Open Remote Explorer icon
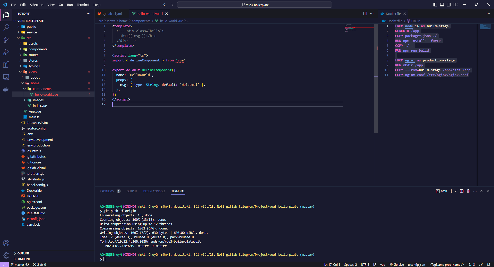This screenshot has width=494, height=267. pos(6,77)
